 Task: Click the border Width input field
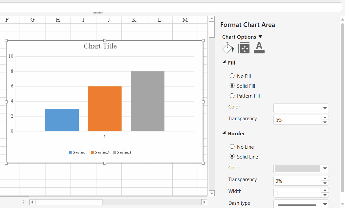pyautogui.click(x=297, y=193)
